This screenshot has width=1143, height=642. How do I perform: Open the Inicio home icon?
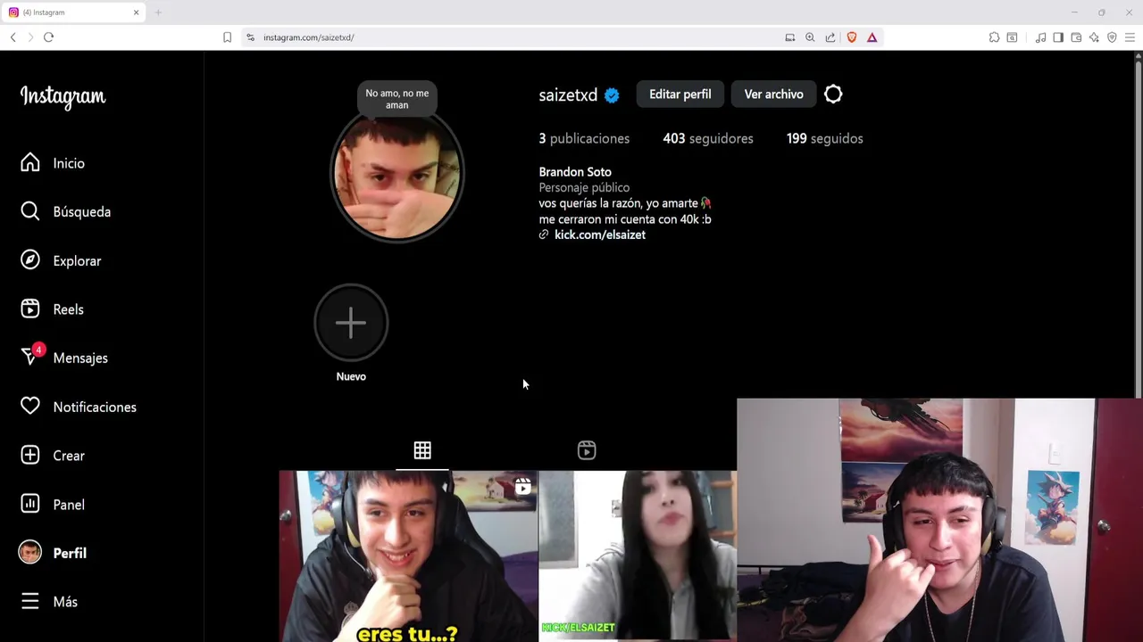(30, 162)
